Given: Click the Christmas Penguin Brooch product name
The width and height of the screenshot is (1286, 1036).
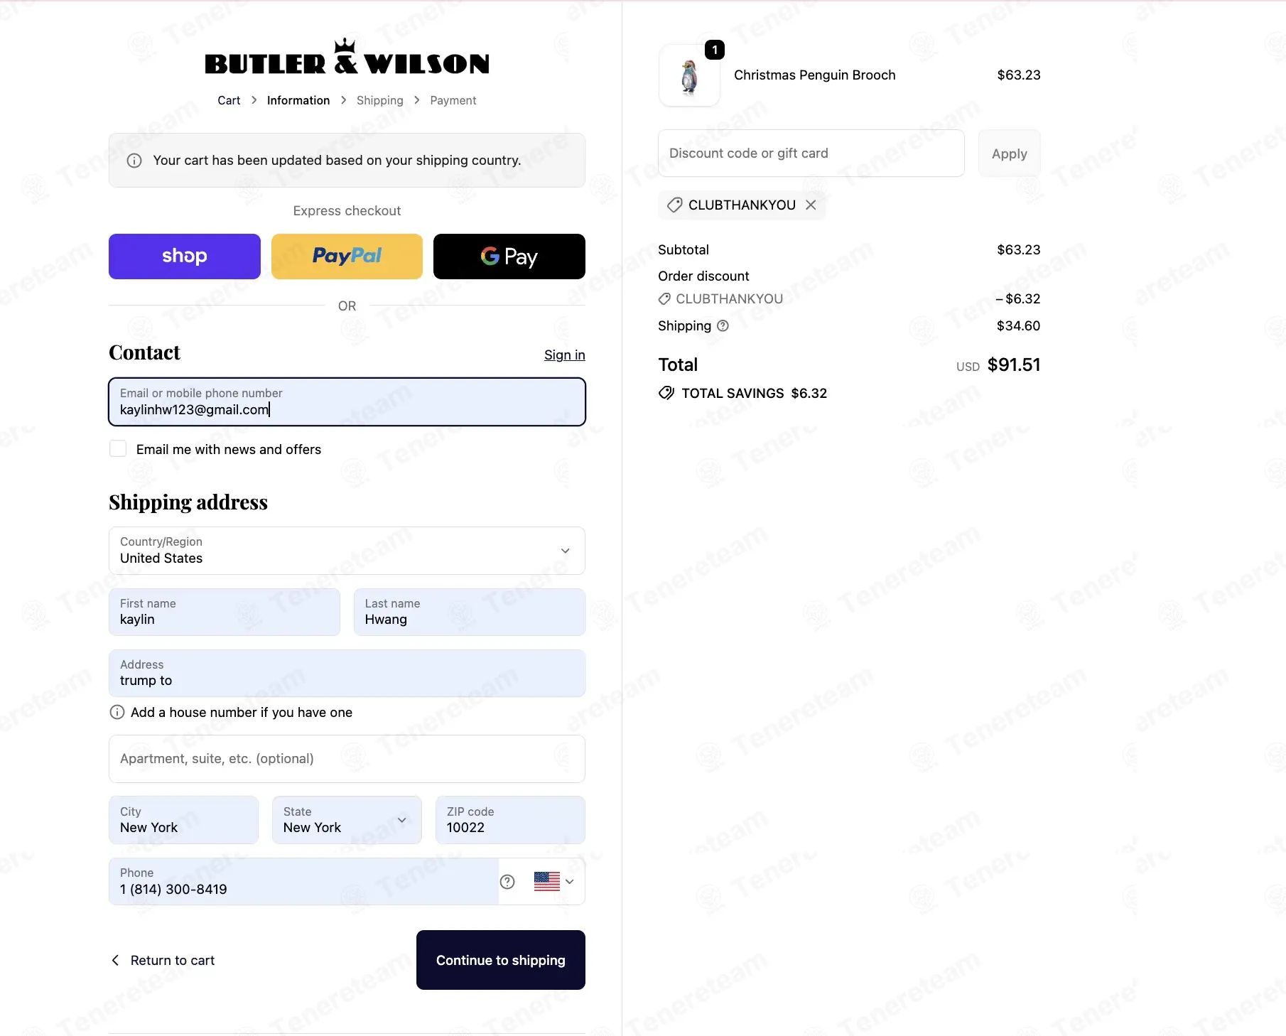Looking at the screenshot, I should click(x=815, y=75).
